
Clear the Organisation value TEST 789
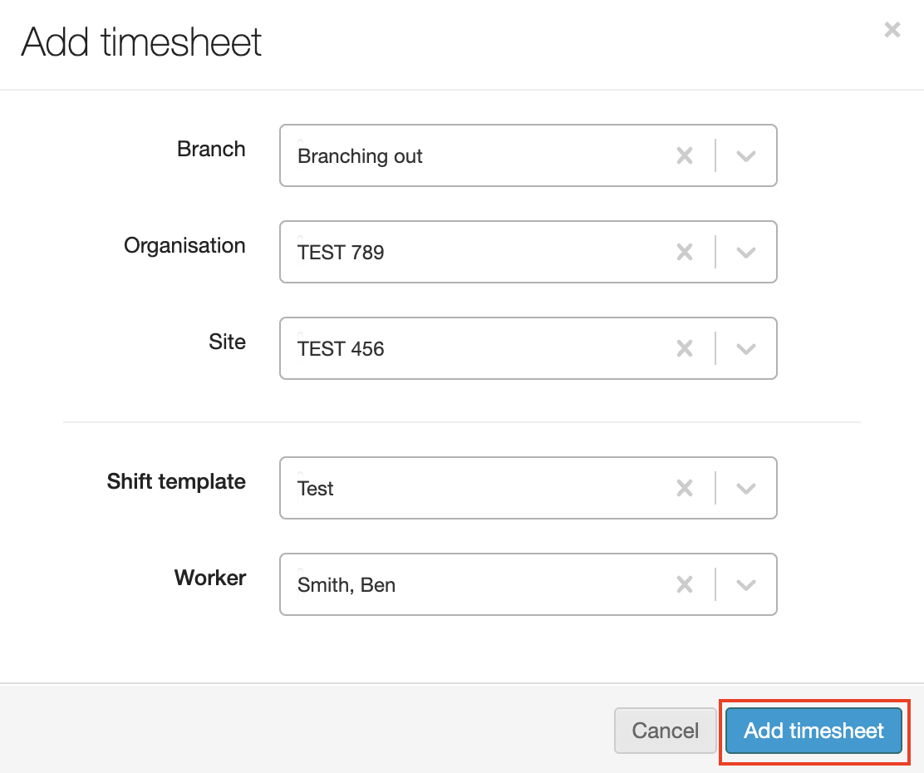pos(685,253)
